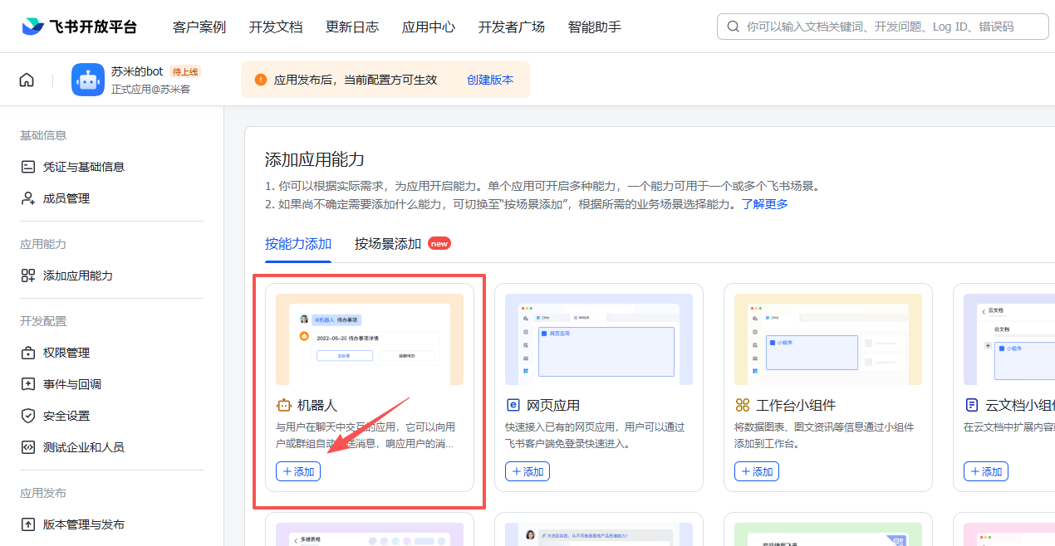Screen dimensions: 1055x546
Task: Click the 了解更多 link
Action: point(764,204)
